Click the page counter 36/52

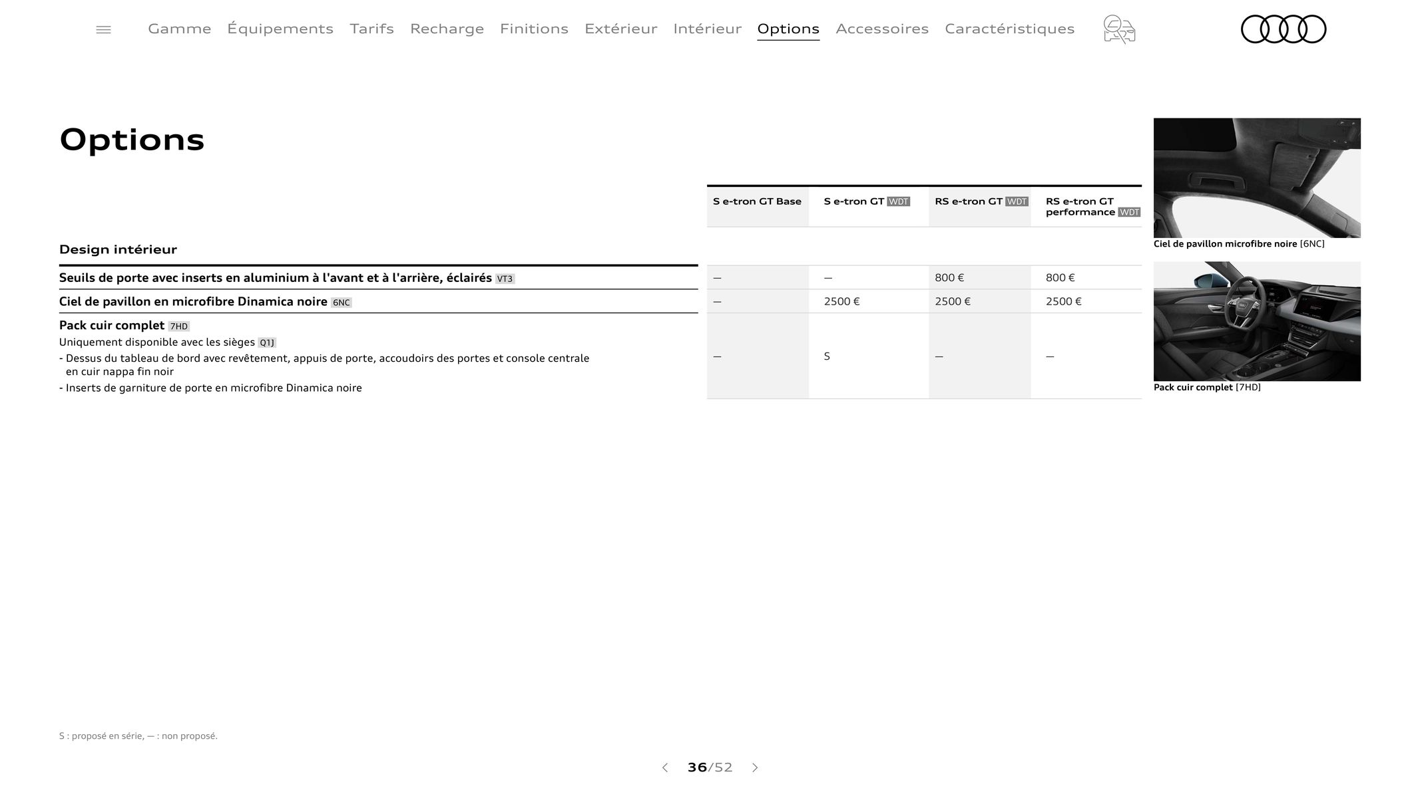click(710, 767)
